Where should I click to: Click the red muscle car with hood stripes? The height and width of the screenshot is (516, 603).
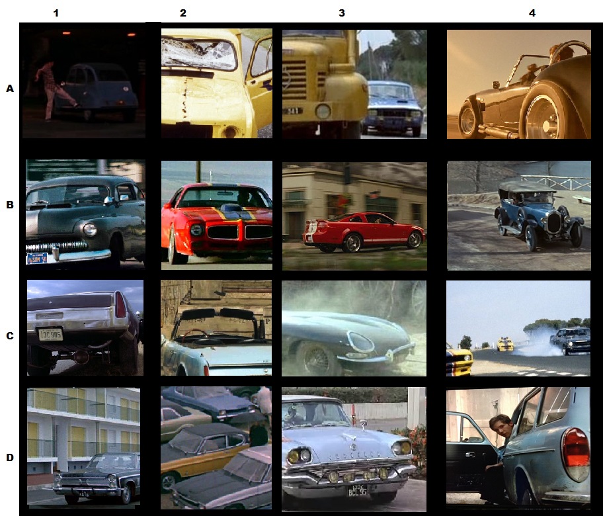coord(216,214)
